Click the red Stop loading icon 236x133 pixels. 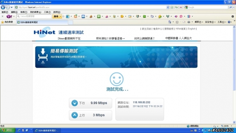[x=181, y=7]
